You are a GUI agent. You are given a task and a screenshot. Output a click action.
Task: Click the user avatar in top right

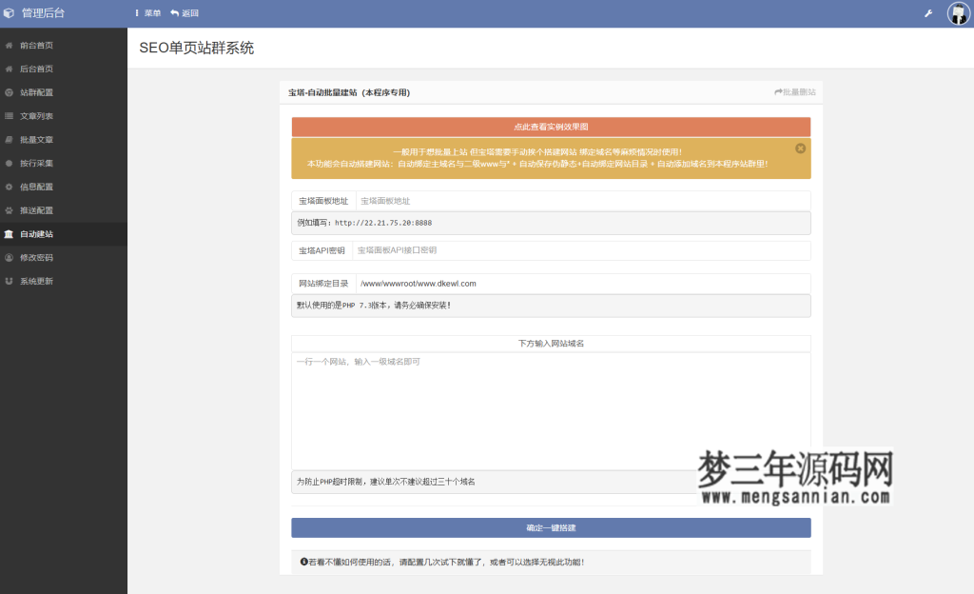click(x=959, y=13)
